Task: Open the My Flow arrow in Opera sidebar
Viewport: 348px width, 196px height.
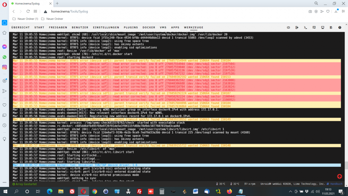Action: [x=5, y=91]
